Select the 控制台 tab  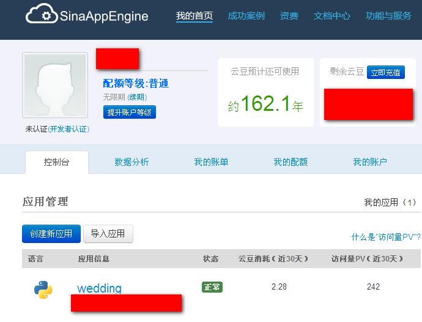57,162
